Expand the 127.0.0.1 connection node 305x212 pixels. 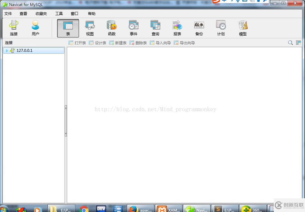7,50
